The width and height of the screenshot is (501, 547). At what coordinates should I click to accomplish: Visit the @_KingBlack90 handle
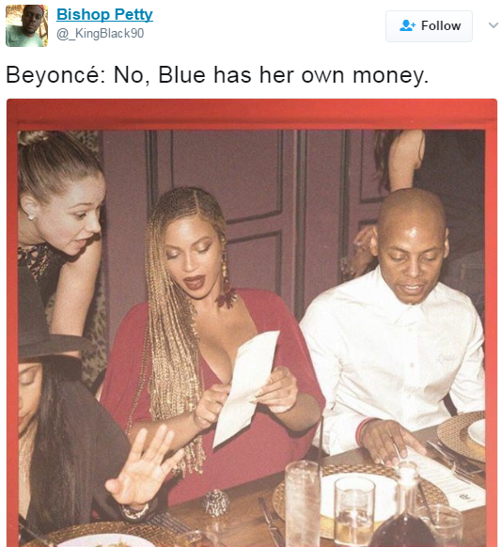101,34
